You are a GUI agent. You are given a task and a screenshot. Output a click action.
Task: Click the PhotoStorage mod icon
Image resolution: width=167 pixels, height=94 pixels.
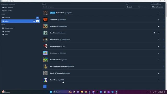tap(45, 40)
